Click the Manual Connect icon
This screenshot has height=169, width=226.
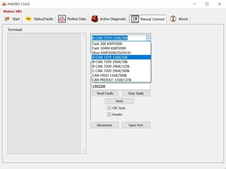pyautogui.click(x=135, y=19)
